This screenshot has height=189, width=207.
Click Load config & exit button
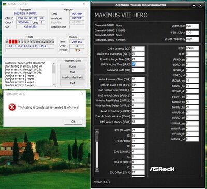click(72, 77)
